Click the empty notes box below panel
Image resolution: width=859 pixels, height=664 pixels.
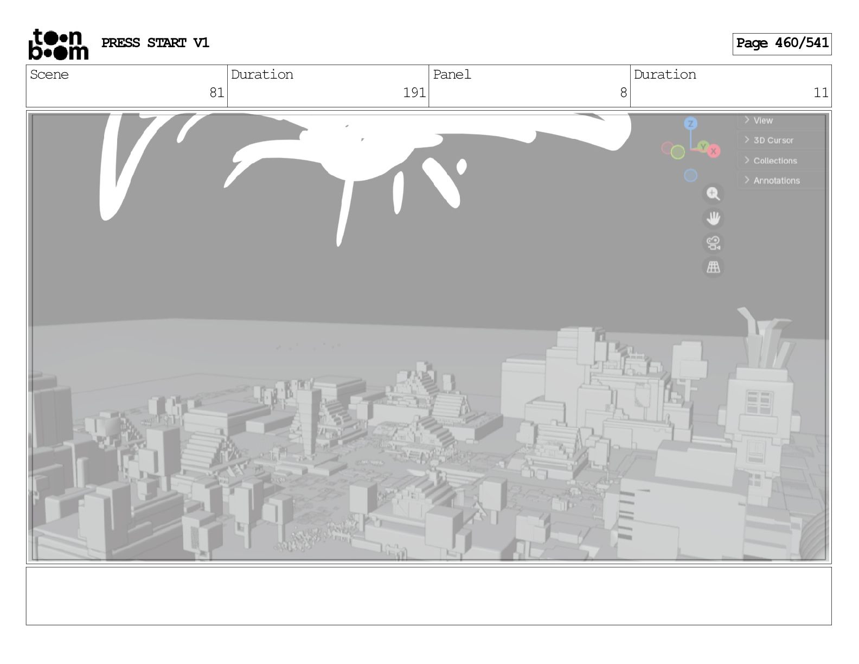[428, 596]
